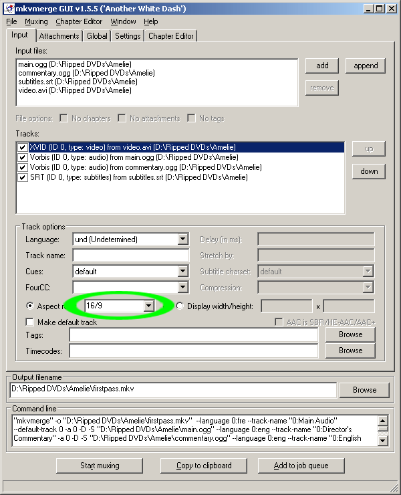Move track down with the down button
The image size is (401, 495).
(369, 171)
